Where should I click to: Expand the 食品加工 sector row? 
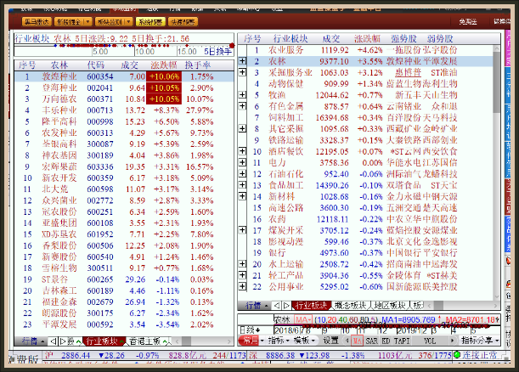243,184
